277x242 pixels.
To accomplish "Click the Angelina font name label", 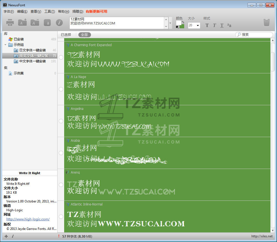I will tap(77, 109).
